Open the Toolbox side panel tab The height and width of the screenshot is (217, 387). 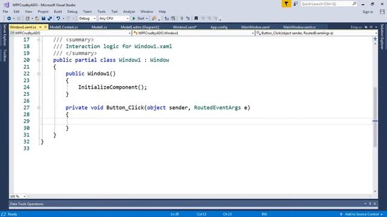tap(4, 55)
